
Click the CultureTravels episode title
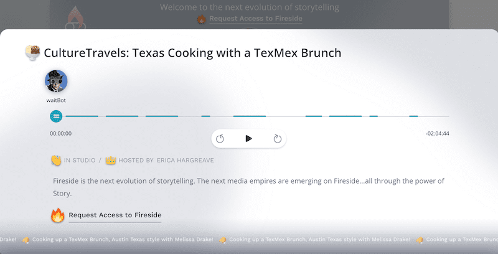192,53
